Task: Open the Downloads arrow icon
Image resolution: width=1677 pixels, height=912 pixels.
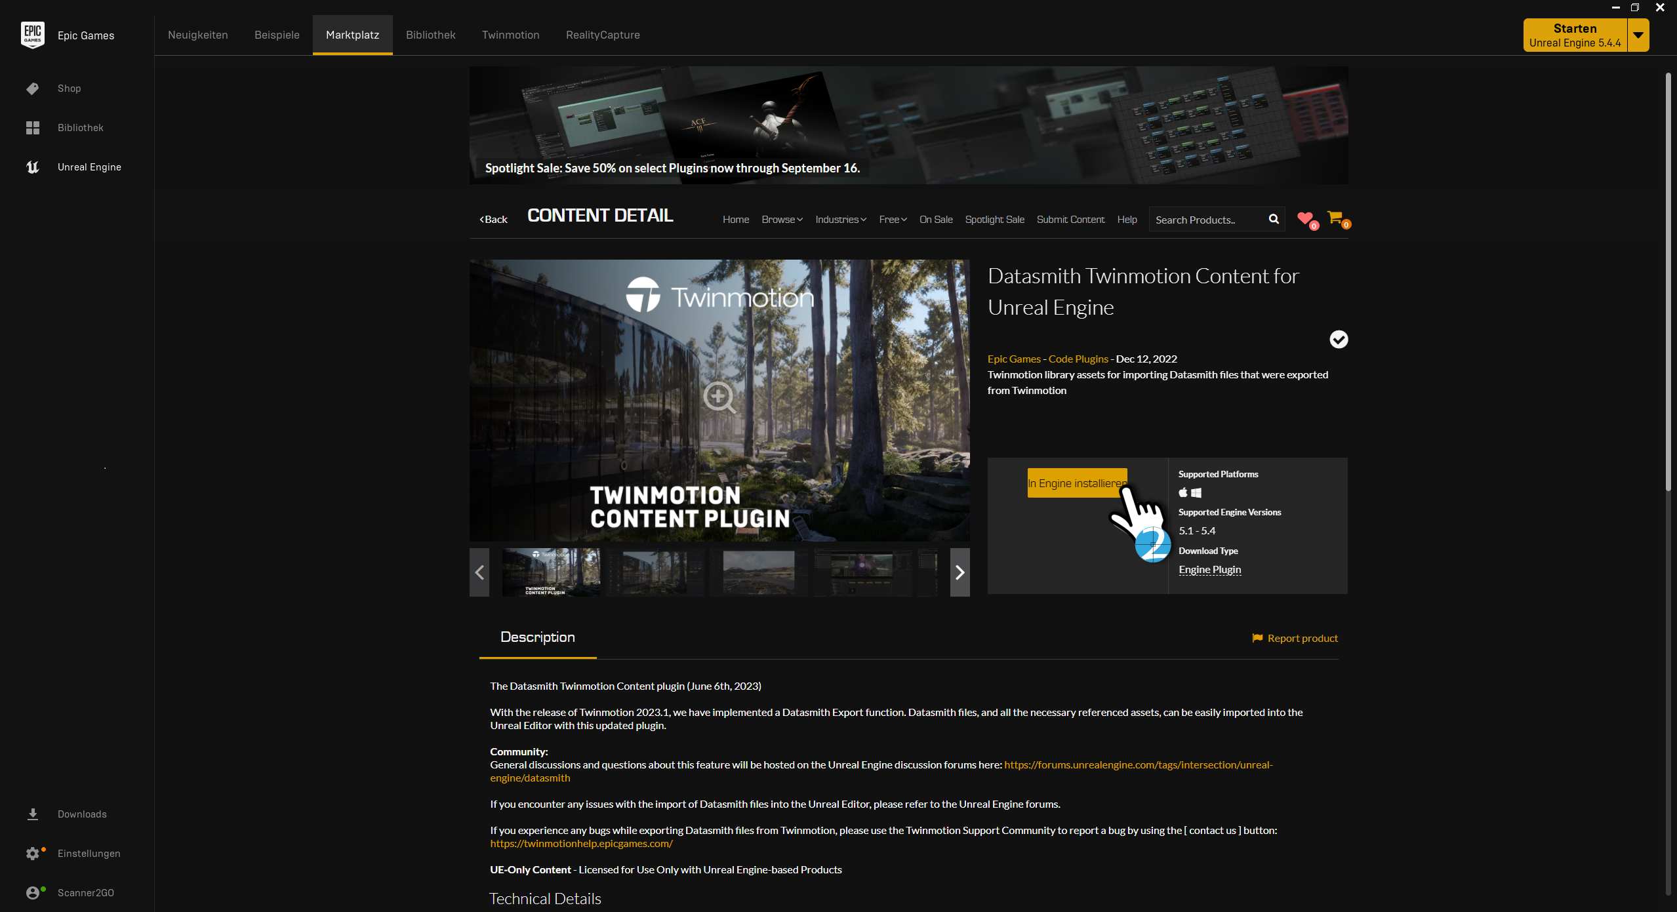Action: [x=32, y=814]
